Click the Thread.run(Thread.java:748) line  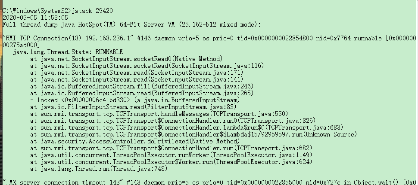click(x=99, y=169)
